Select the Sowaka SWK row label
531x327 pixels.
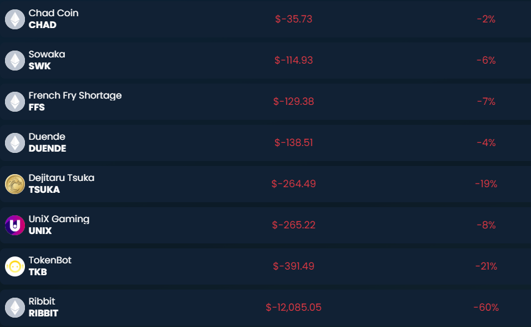coord(46,60)
